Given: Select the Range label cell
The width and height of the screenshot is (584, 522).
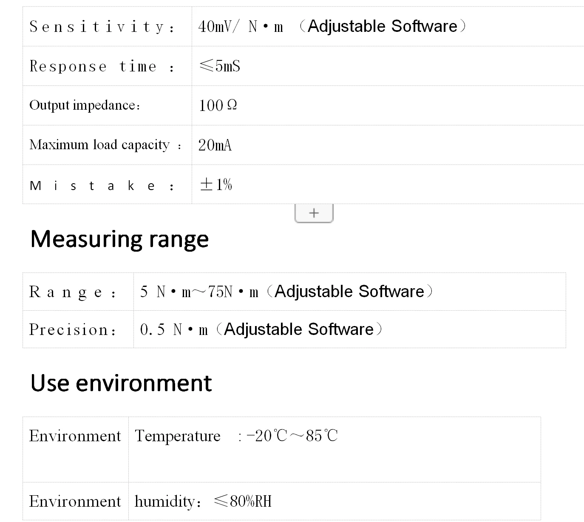Looking at the screenshot, I should 73,292.
